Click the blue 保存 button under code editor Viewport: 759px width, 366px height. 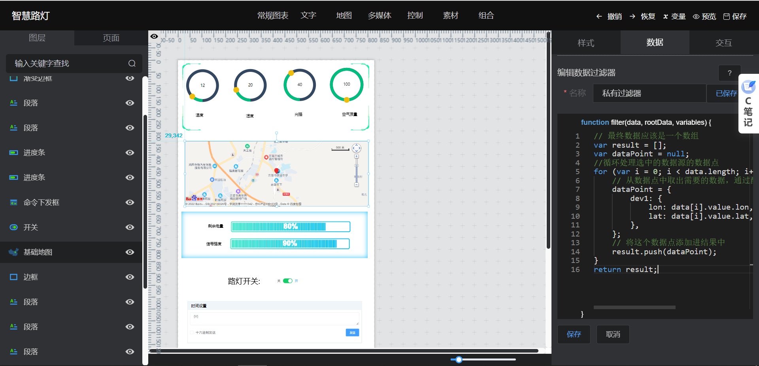pyautogui.click(x=574, y=334)
